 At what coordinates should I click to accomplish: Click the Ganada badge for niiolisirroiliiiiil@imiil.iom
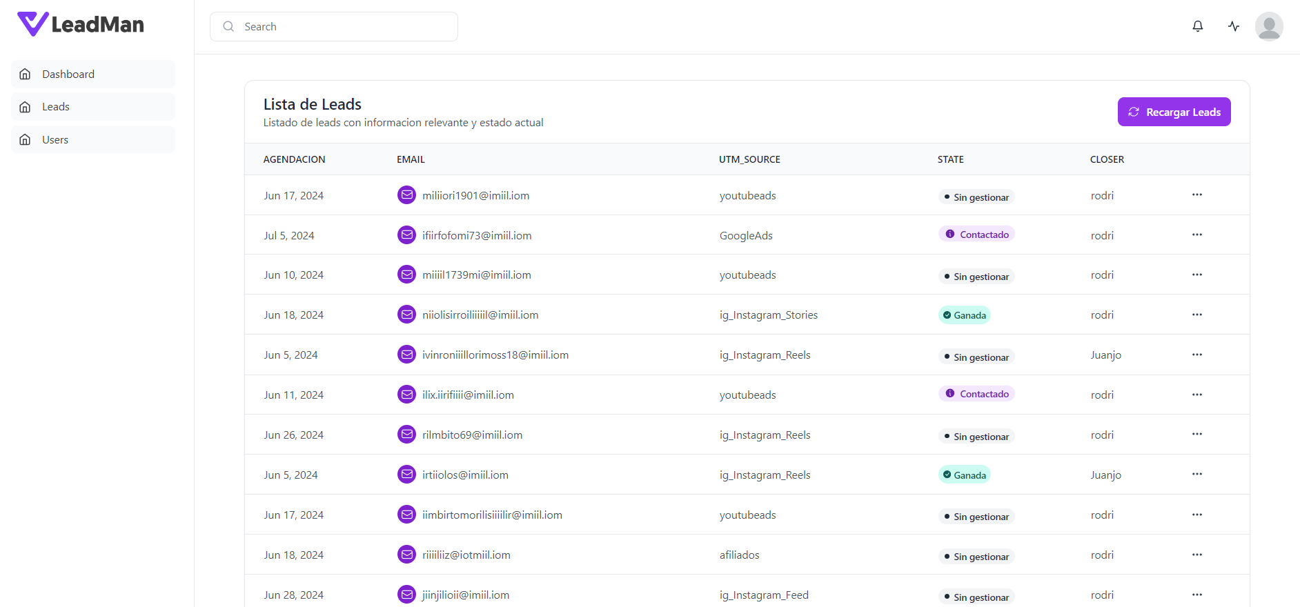(x=964, y=315)
